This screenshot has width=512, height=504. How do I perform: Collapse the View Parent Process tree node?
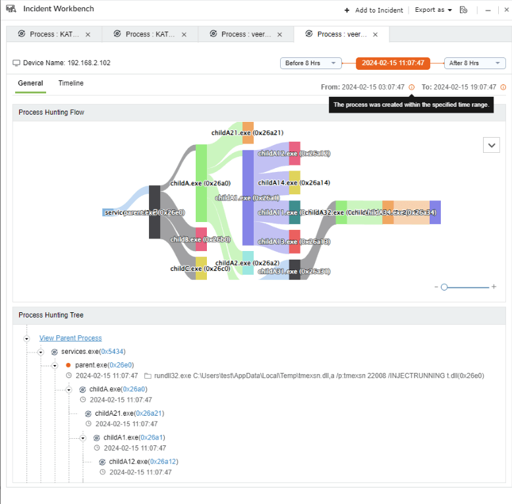(x=27, y=339)
